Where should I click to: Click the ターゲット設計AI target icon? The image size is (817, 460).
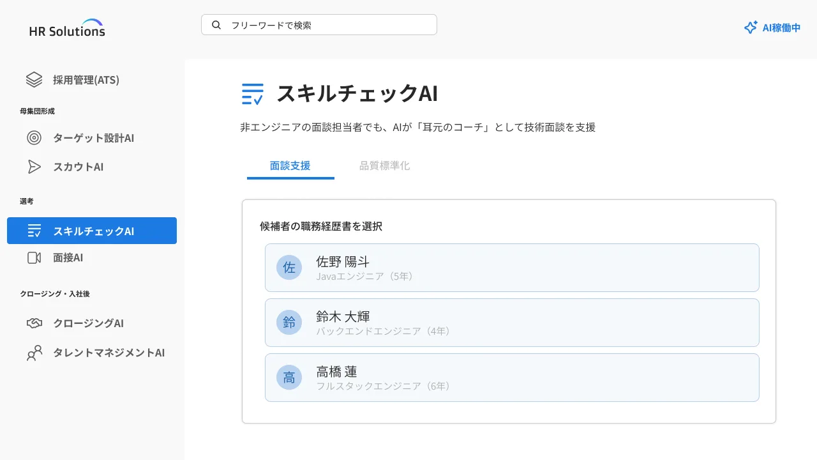click(x=34, y=138)
